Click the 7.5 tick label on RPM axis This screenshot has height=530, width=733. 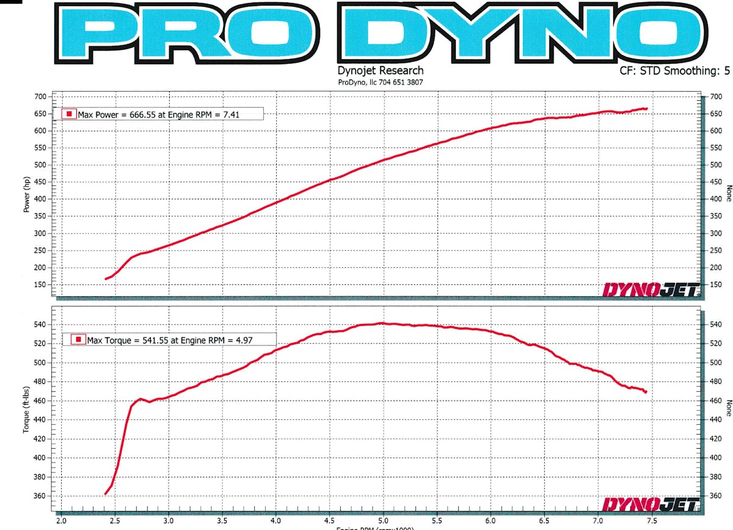tap(651, 521)
